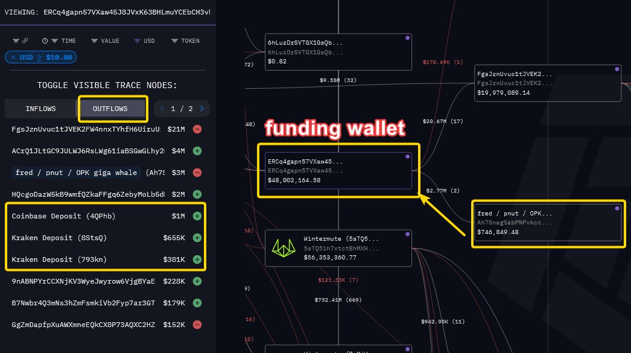Image resolution: width=631 pixels, height=353 pixels.
Task: Select the $9.35M (32) edge label
Action: [338, 80]
